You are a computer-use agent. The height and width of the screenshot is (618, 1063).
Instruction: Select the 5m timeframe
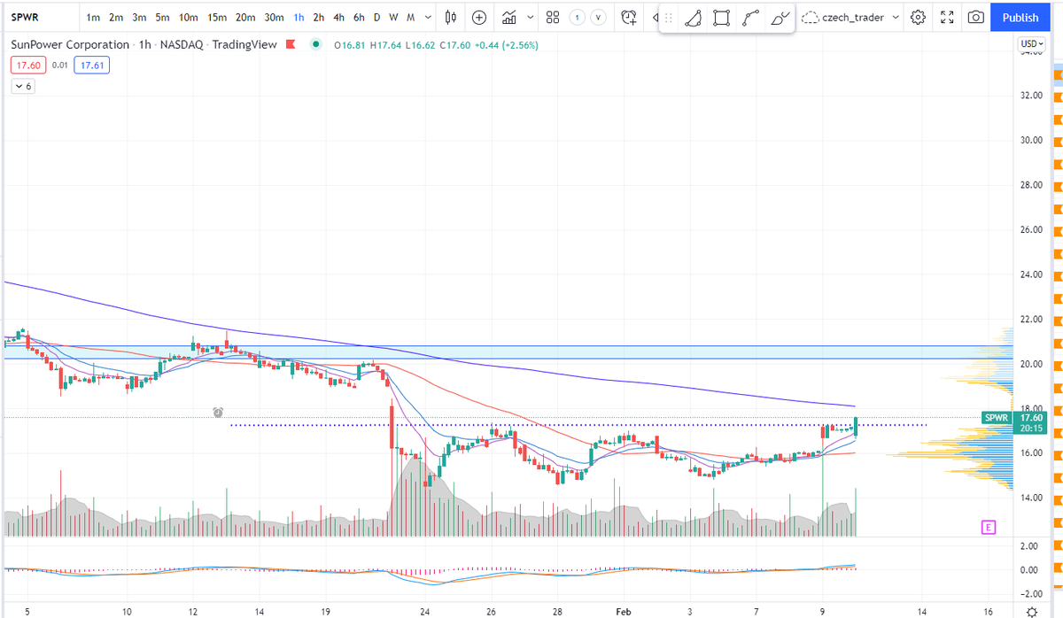click(x=162, y=17)
